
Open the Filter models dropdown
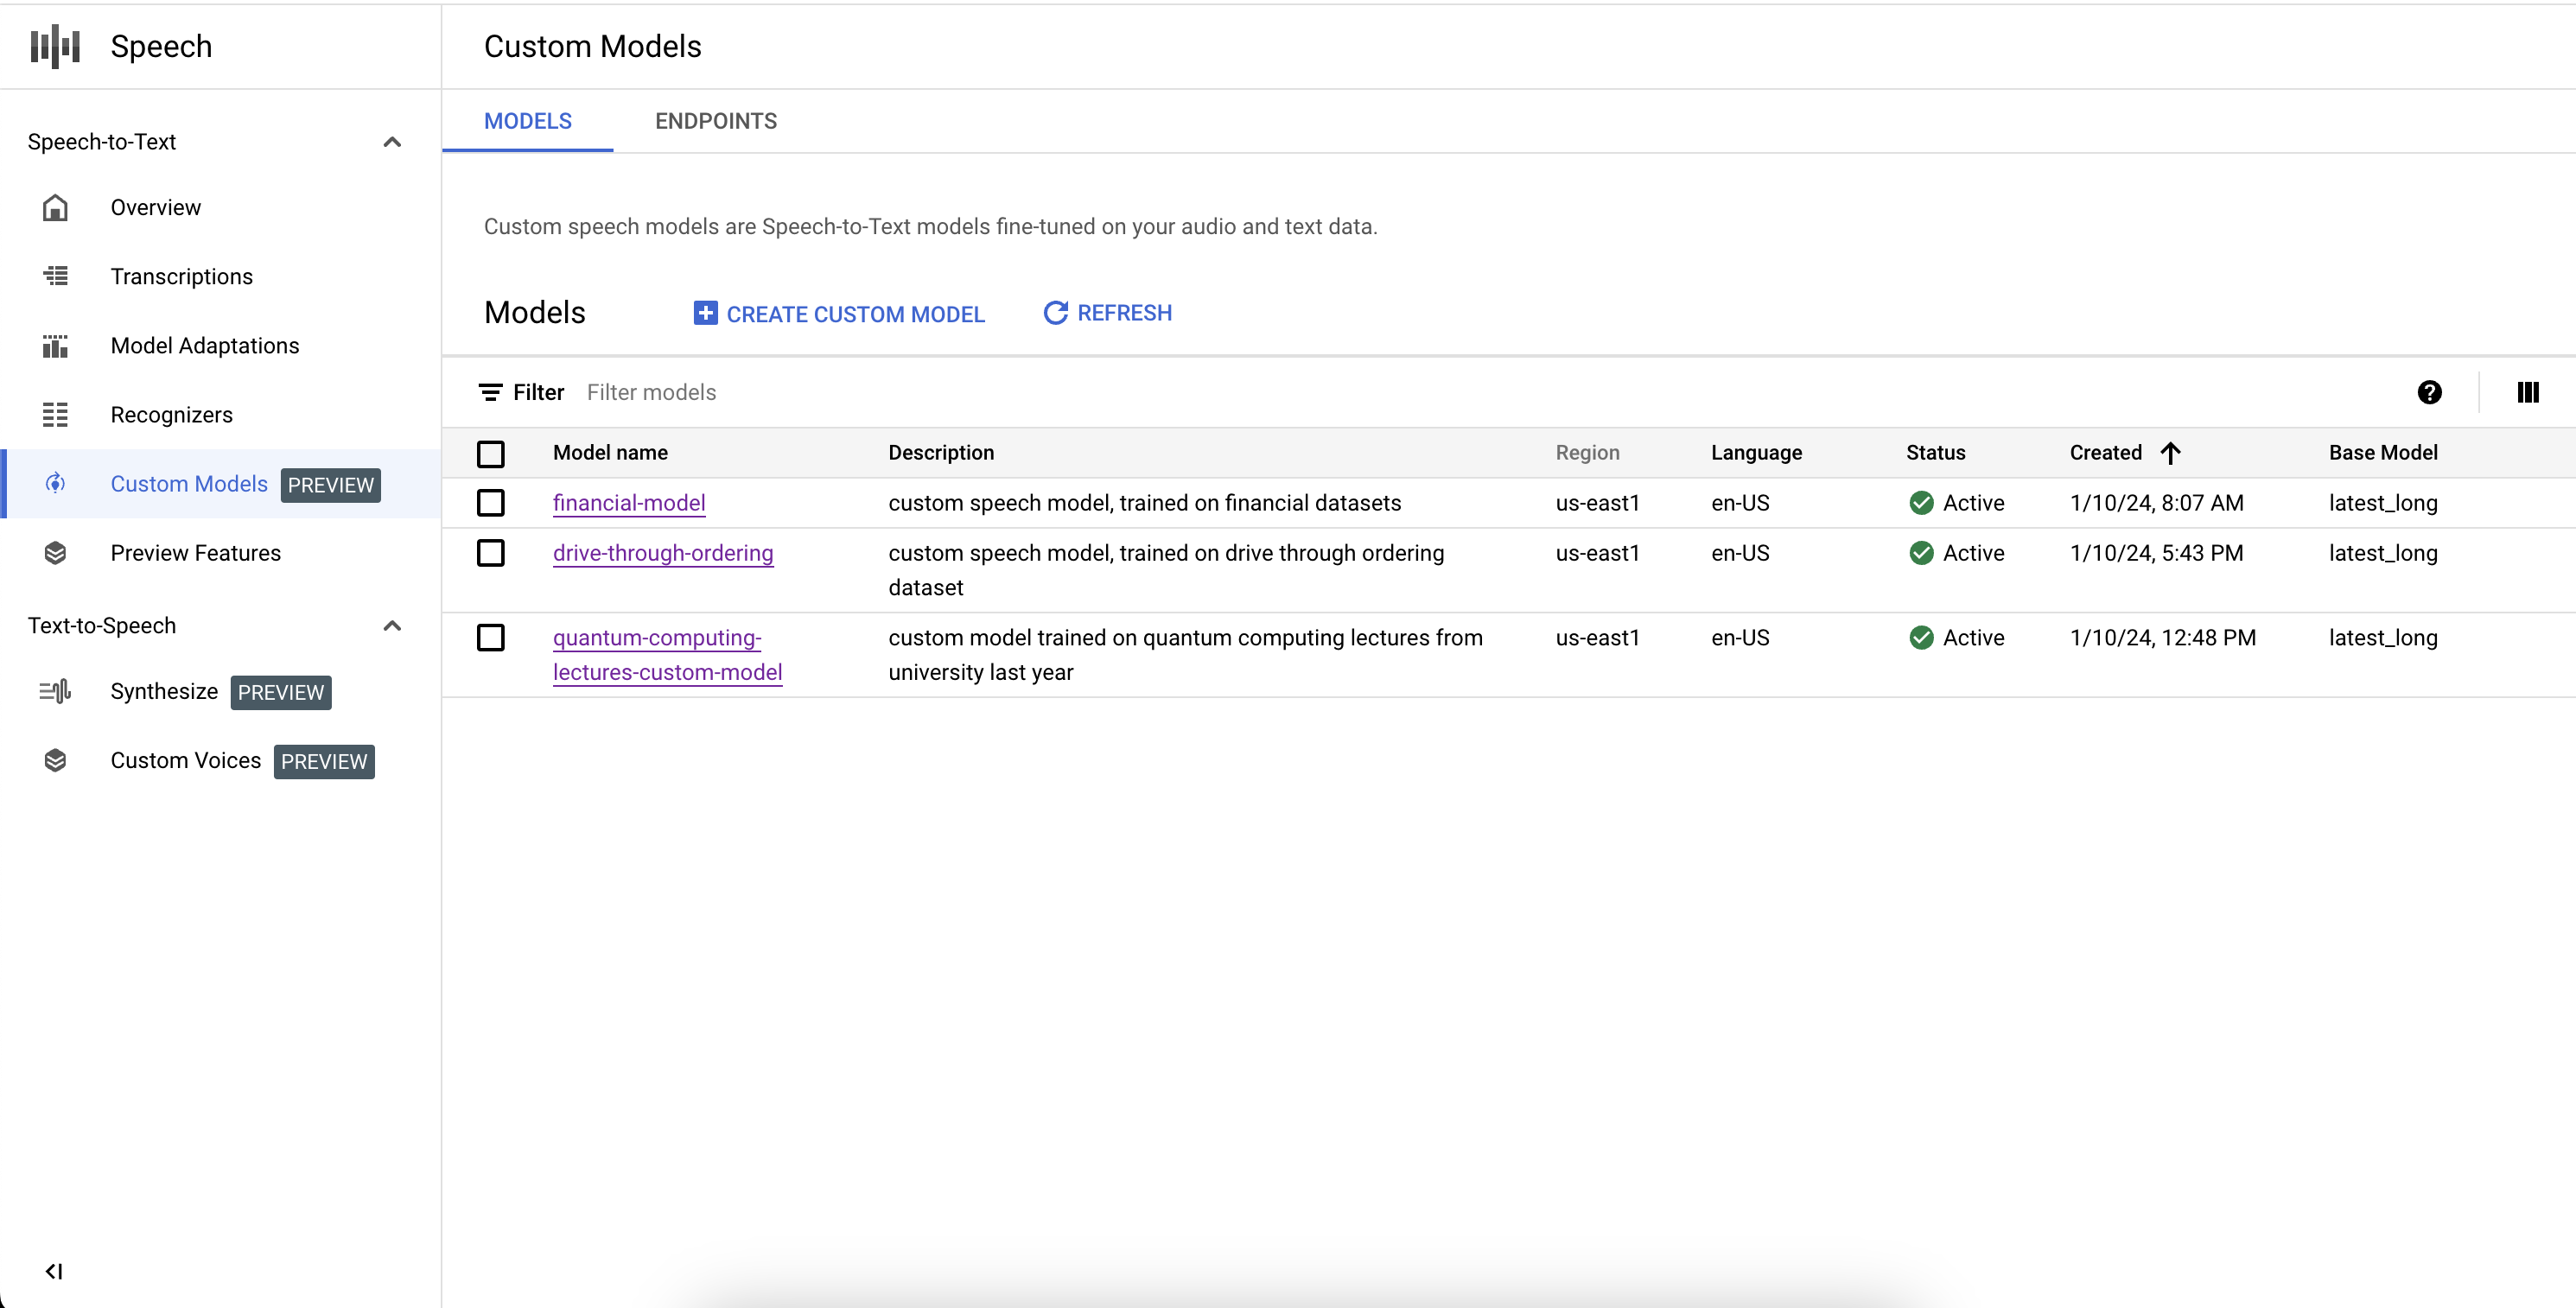651,390
